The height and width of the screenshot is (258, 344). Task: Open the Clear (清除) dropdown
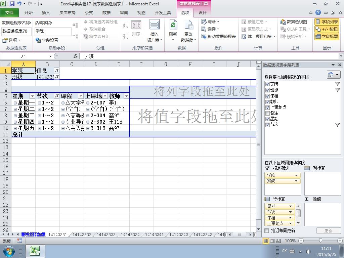pos(210,22)
